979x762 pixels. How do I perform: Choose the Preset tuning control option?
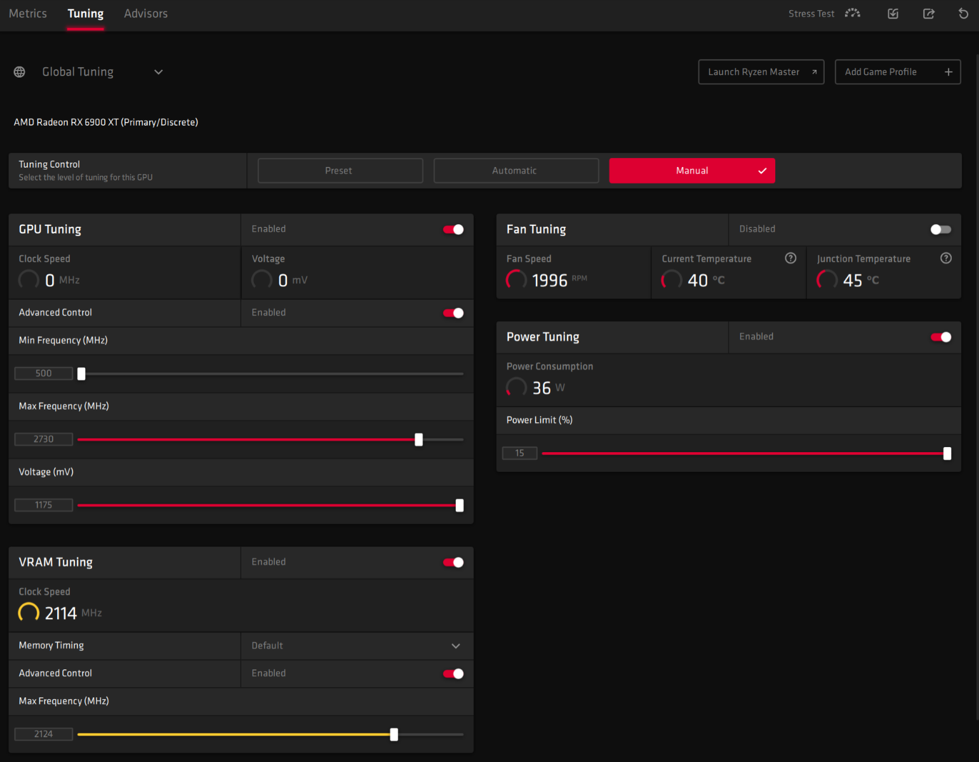coord(340,171)
